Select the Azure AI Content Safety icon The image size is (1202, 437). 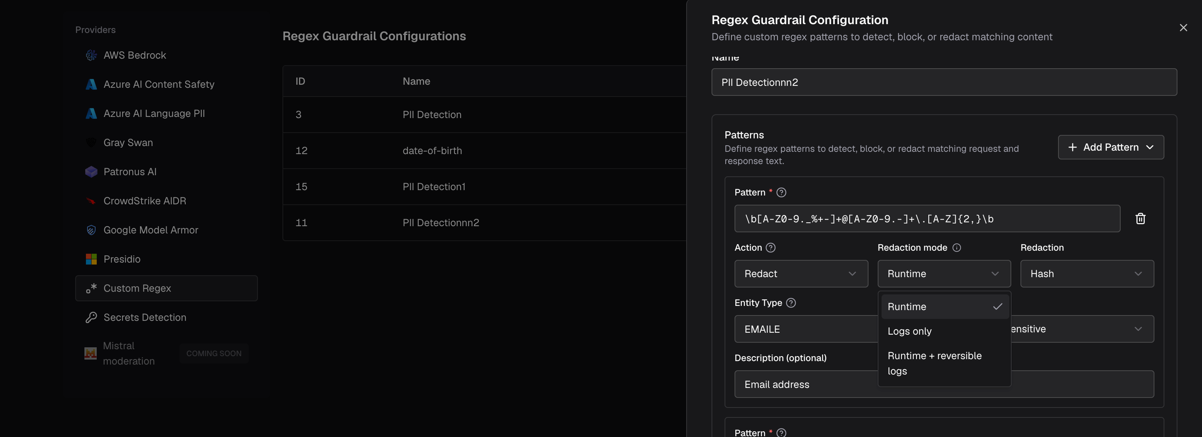click(91, 84)
